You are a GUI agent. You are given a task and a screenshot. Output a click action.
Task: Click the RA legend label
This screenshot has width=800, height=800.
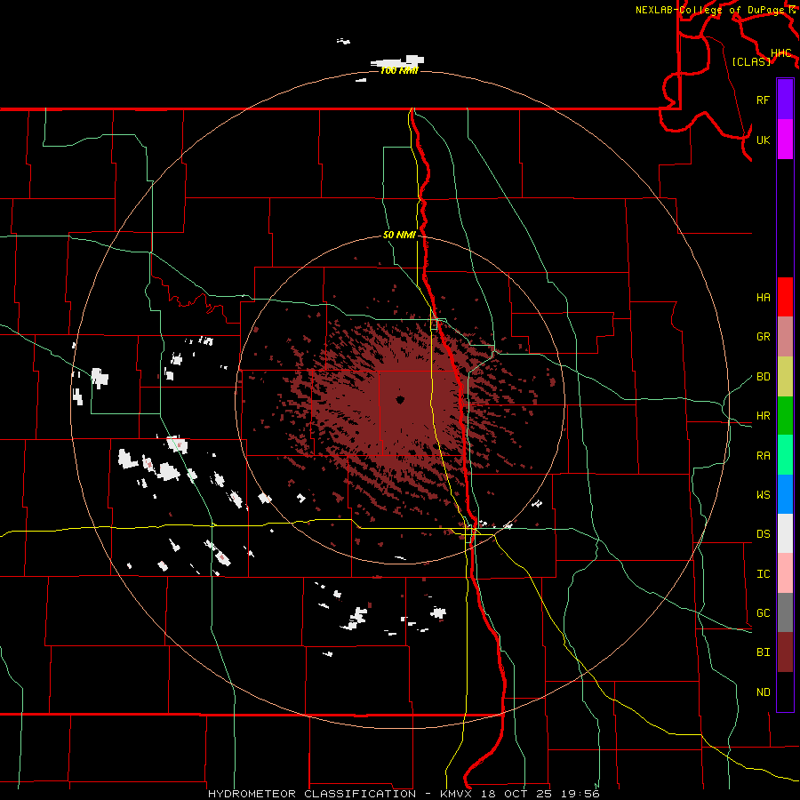point(763,455)
